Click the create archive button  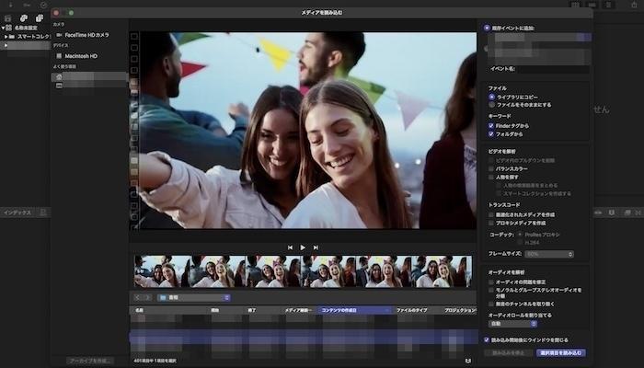[x=90, y=361]
